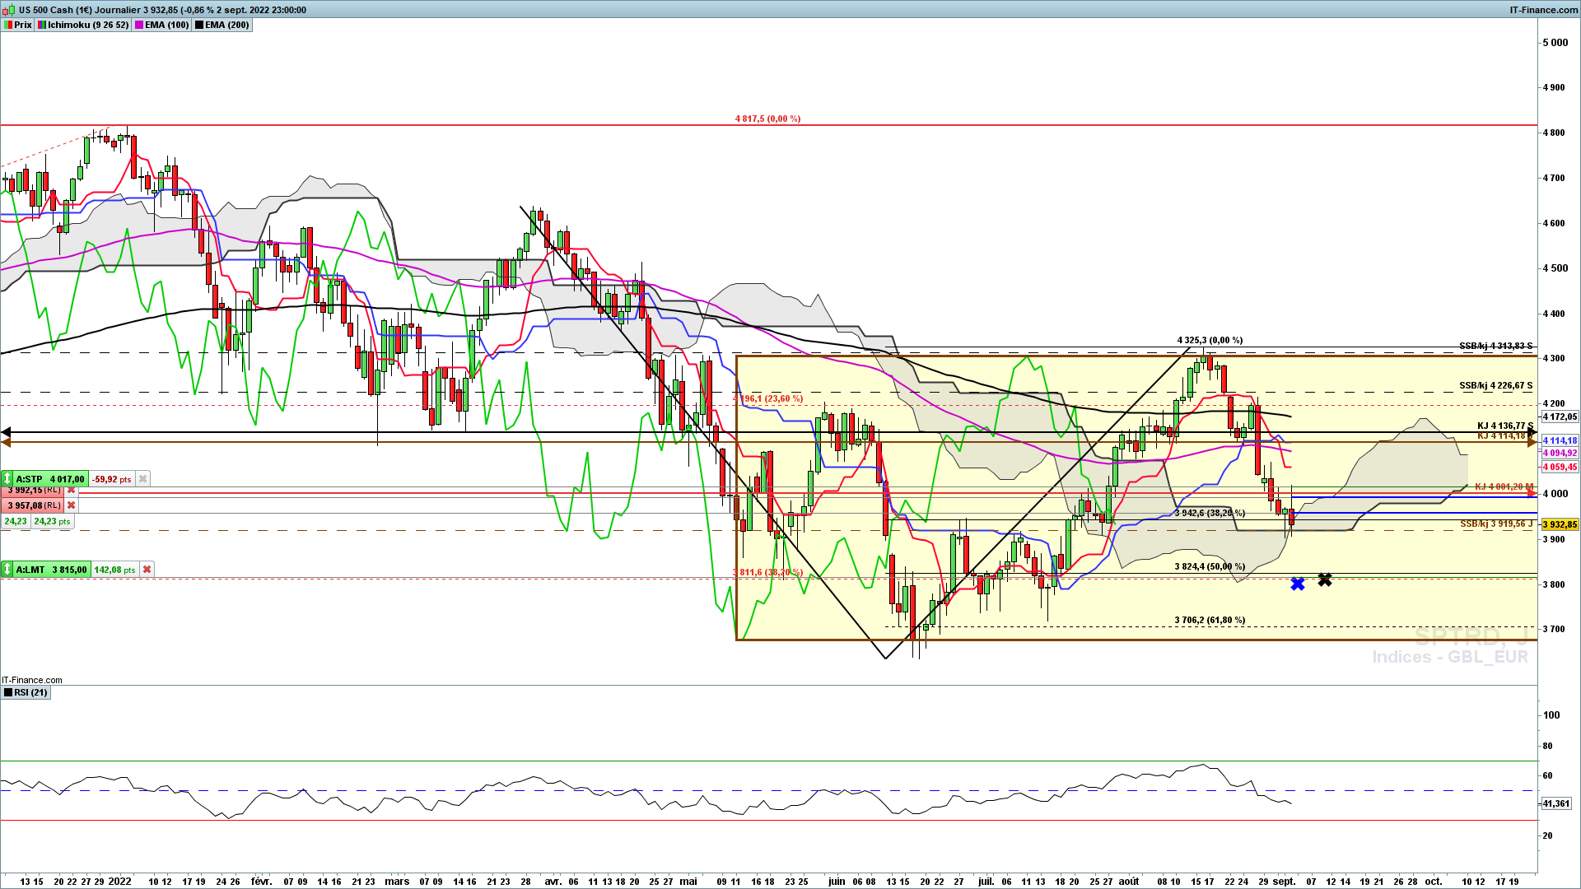The width and height of the screenshot is (1581, 889).
Task: Click the 24,23 pts position gain label
Action: coord(52,521)
